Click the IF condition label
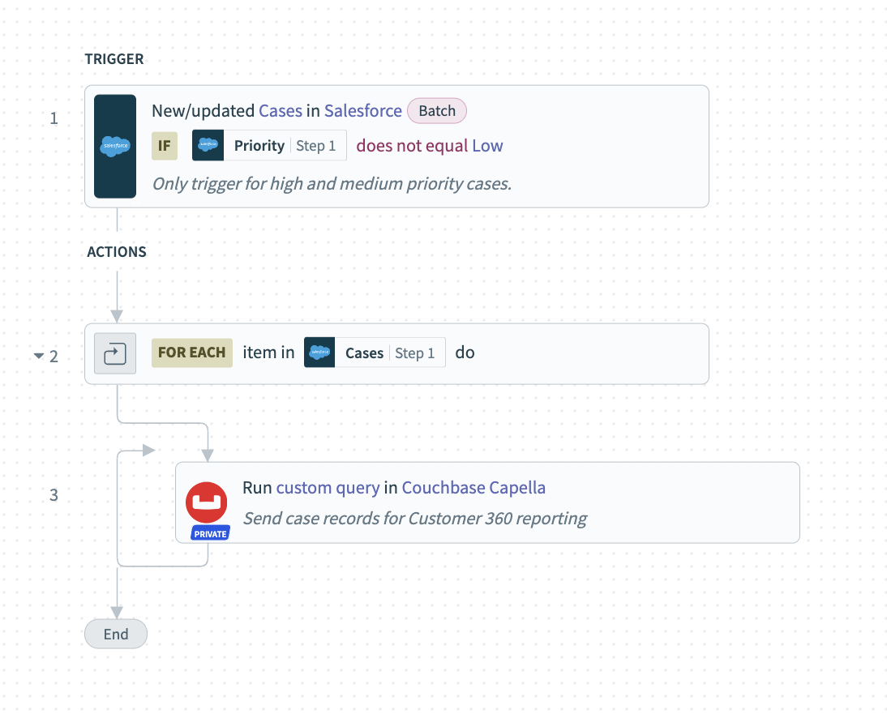 tap(165, 146)
